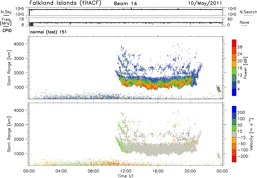This screenshot has width=257, height=178.
Task: Click the "04:00" time tick label
Action: click(x=61, y=171)
